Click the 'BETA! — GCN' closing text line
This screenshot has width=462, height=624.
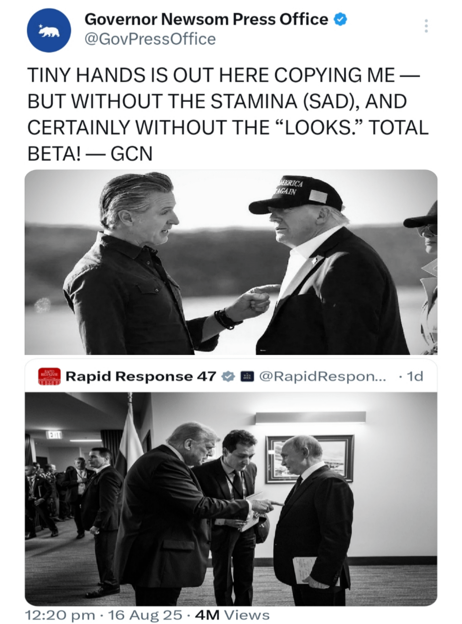[x=90, y=154]
